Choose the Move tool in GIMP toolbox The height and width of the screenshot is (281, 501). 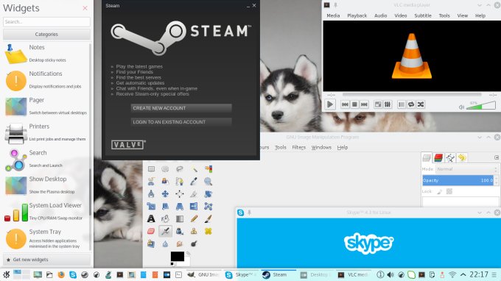coord(165,194)
